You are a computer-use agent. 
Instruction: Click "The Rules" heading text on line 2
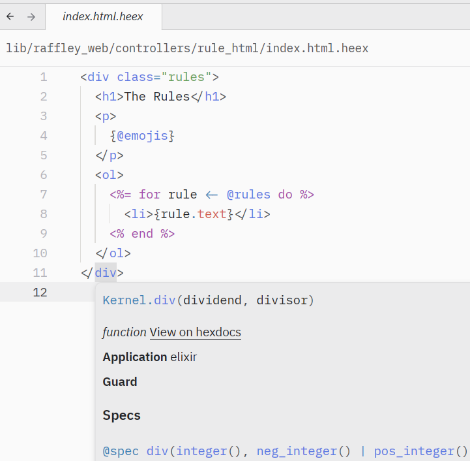[156, 97]
